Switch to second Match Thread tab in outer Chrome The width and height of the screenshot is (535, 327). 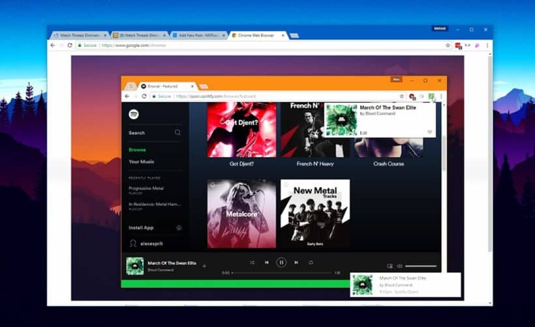click(140, 35)
